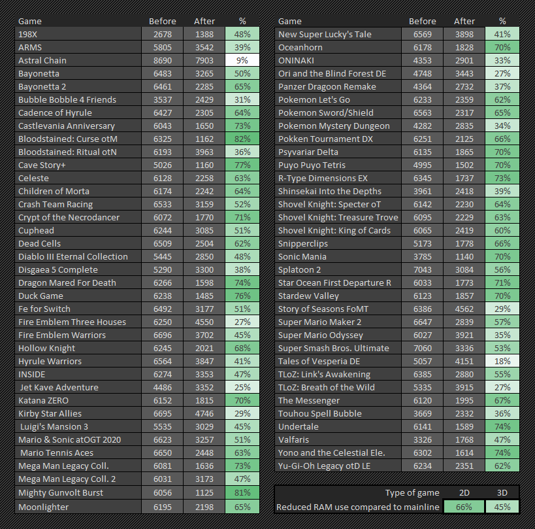Image resolution: width=535 pixels, height=529 pixels.
Task: Click Super Mario Odyssey After 3921
Action: [464, 335]
